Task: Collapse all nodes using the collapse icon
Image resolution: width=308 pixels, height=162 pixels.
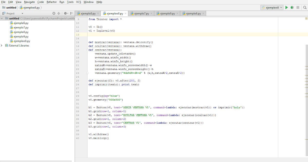Action: [59, 13]
